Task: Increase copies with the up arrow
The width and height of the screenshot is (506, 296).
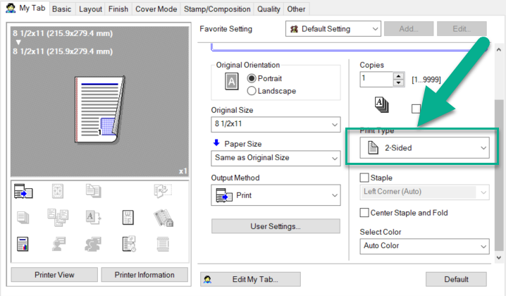Action: (400, 75)
